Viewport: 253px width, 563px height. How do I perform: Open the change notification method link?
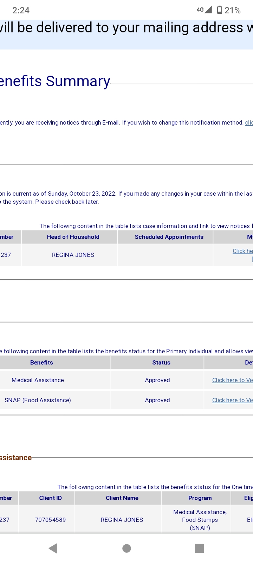click(x=249, y=122)
